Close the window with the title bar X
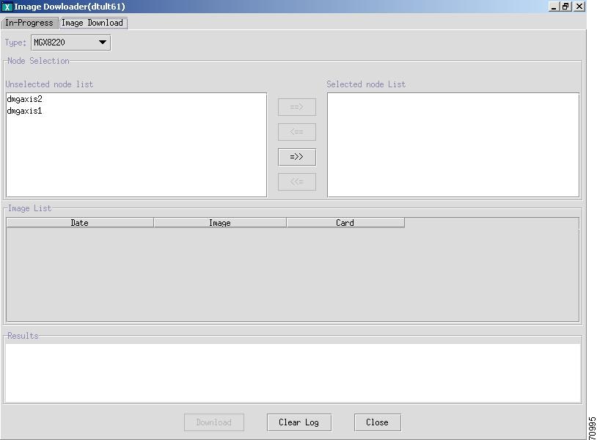This screenshot has height=440, width=597. coord(579,7)
